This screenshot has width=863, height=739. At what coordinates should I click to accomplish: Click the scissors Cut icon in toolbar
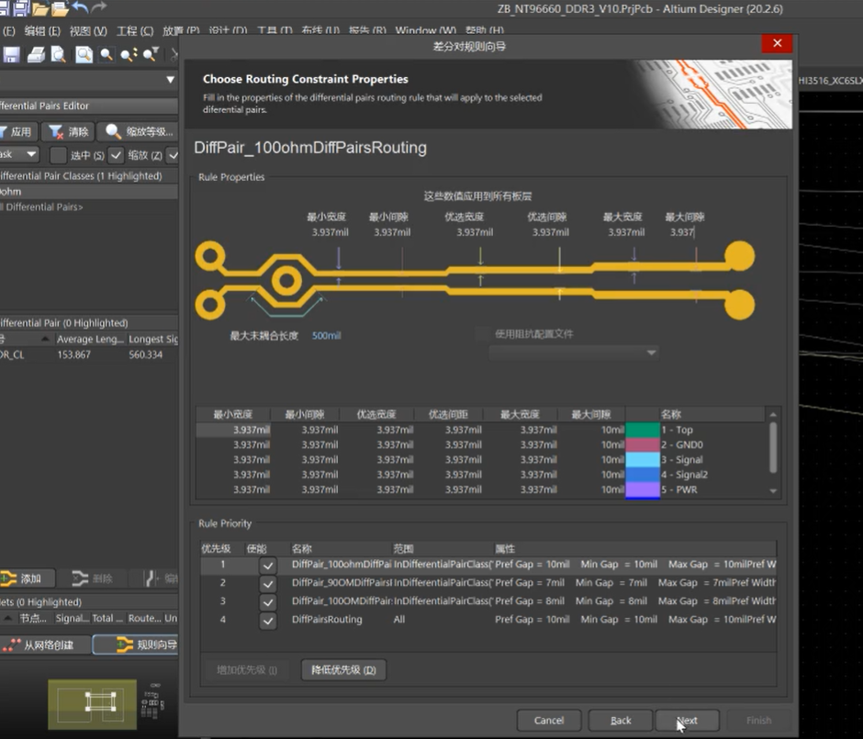[x=174, y=54]
